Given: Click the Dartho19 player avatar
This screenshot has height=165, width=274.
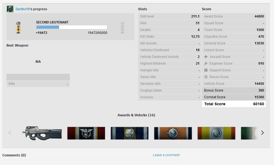Looking at the screenshot, I should 10,9.
